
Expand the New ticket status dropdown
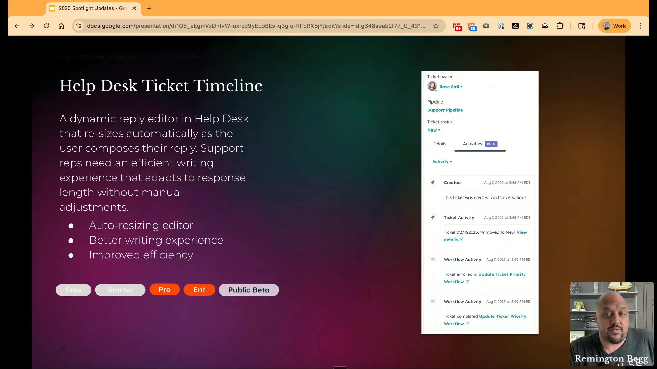pos(434,130)
